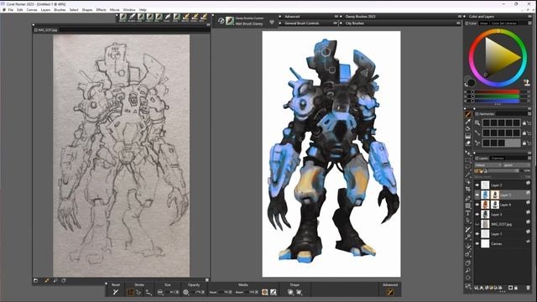Select the Rectangle Shape tool in toolbox
Viewport: 537px width, 302px height.
point(468,206)
